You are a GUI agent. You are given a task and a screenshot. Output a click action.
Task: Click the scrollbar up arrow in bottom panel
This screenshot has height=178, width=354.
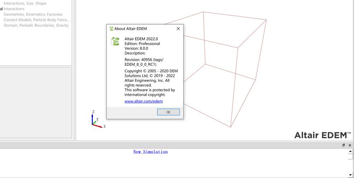click(x=350, y=152)
